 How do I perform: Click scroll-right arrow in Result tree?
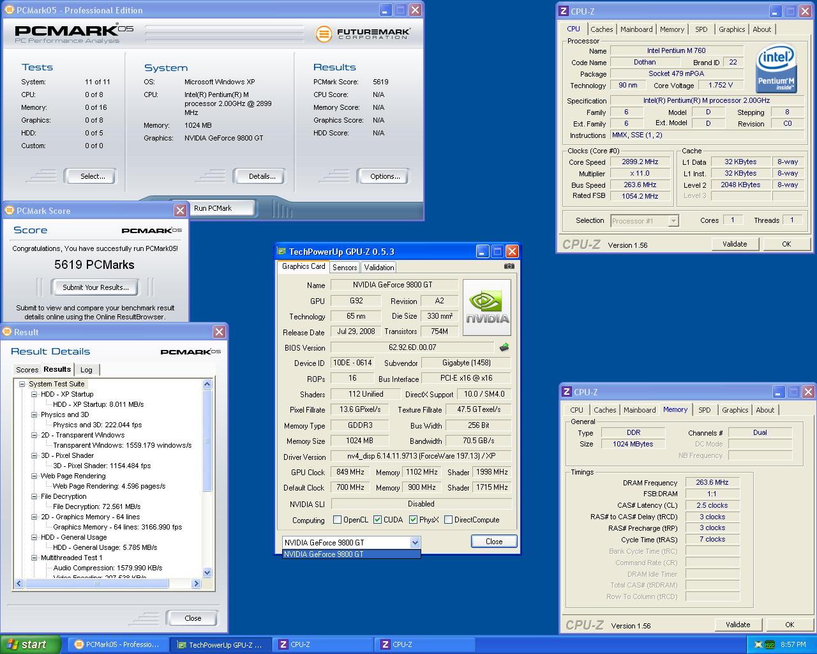click(x=196, y=583)
